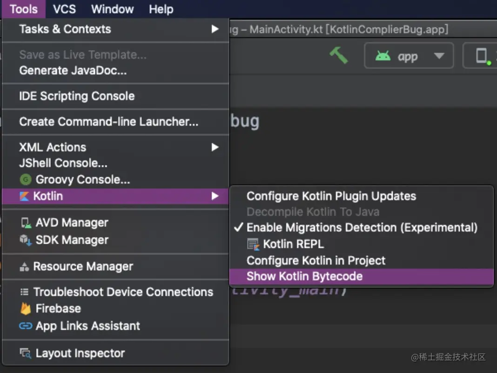Click the Kotlin logo icon
This screenshot has height=373, width=497.
click(x=24, y=196)
